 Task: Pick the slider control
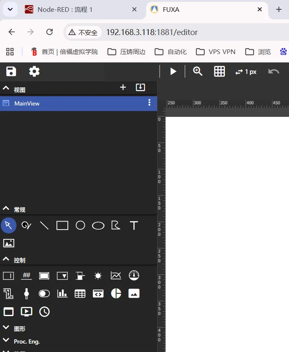click(27, 294)
